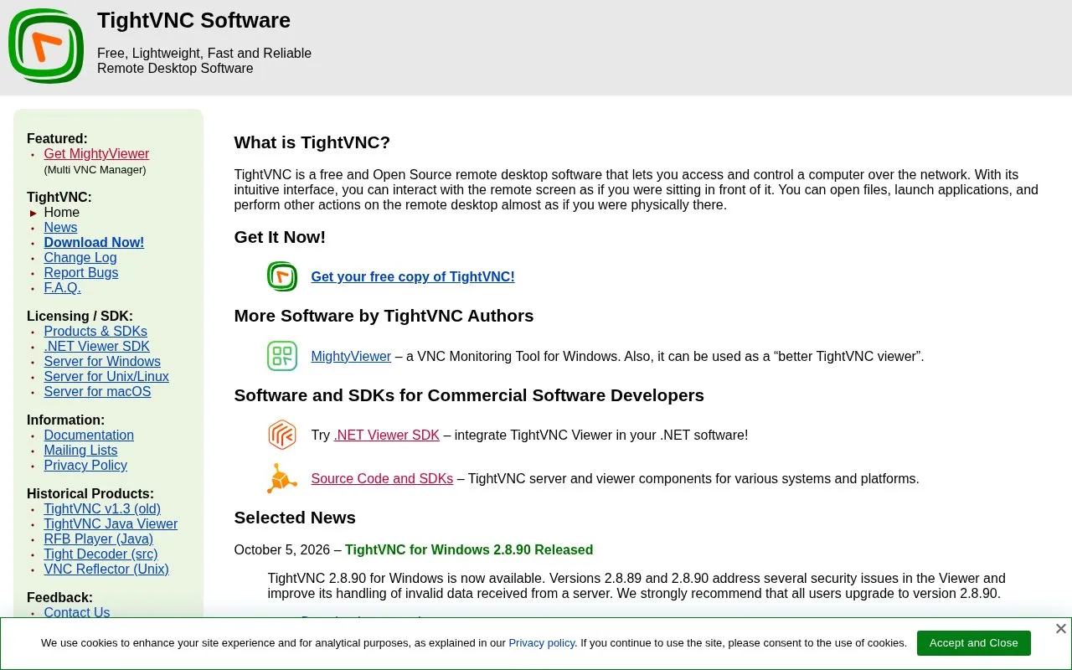Click the 'TightVNC for Windows 2.8.90 Released' headline
This screenshot has height=670, width=1072.
469,550
